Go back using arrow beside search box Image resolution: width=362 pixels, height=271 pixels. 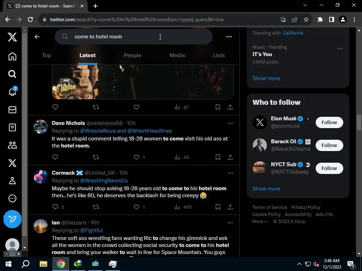[37, 37]
